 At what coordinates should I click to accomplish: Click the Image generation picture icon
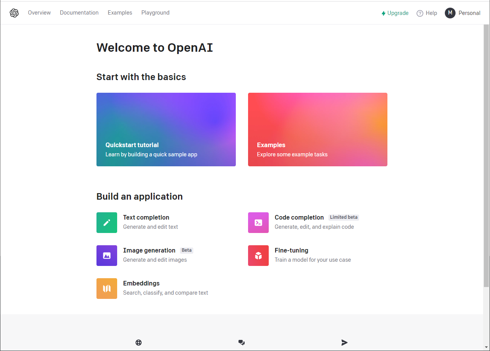click(107, 255)
